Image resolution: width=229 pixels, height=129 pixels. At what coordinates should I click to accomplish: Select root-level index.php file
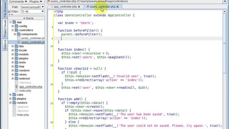pyautogui.click(x=23, y=115)
